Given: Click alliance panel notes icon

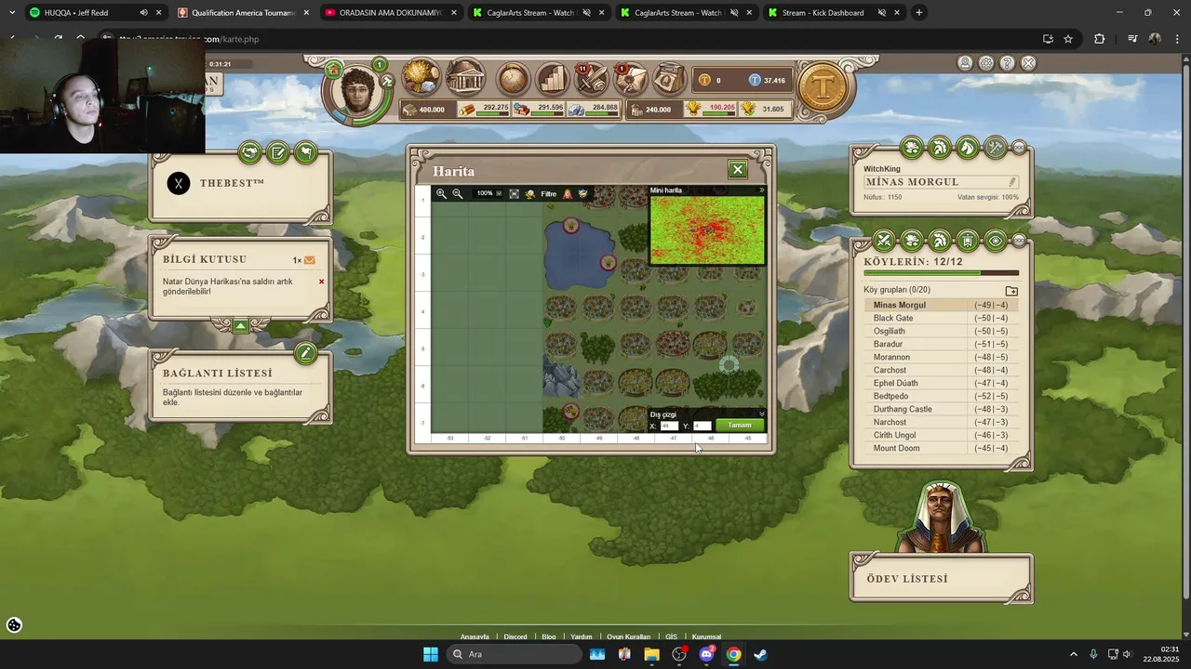Looking at the screenshot, I should click(277, 152).
